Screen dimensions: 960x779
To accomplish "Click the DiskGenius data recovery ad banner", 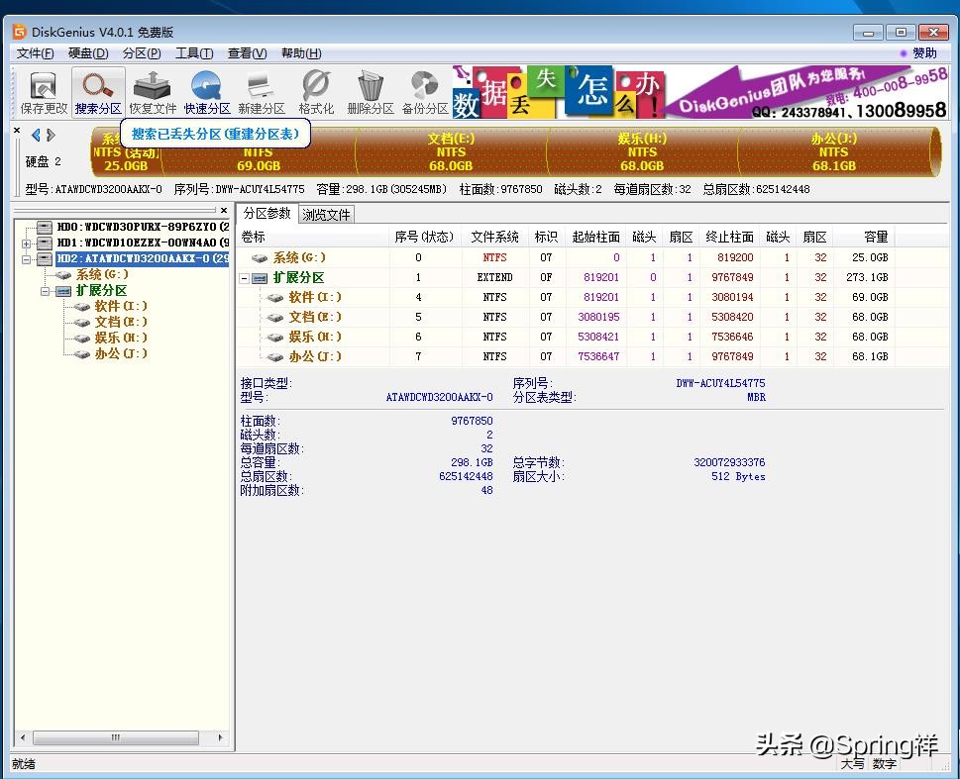I will (x=700, y=92).
